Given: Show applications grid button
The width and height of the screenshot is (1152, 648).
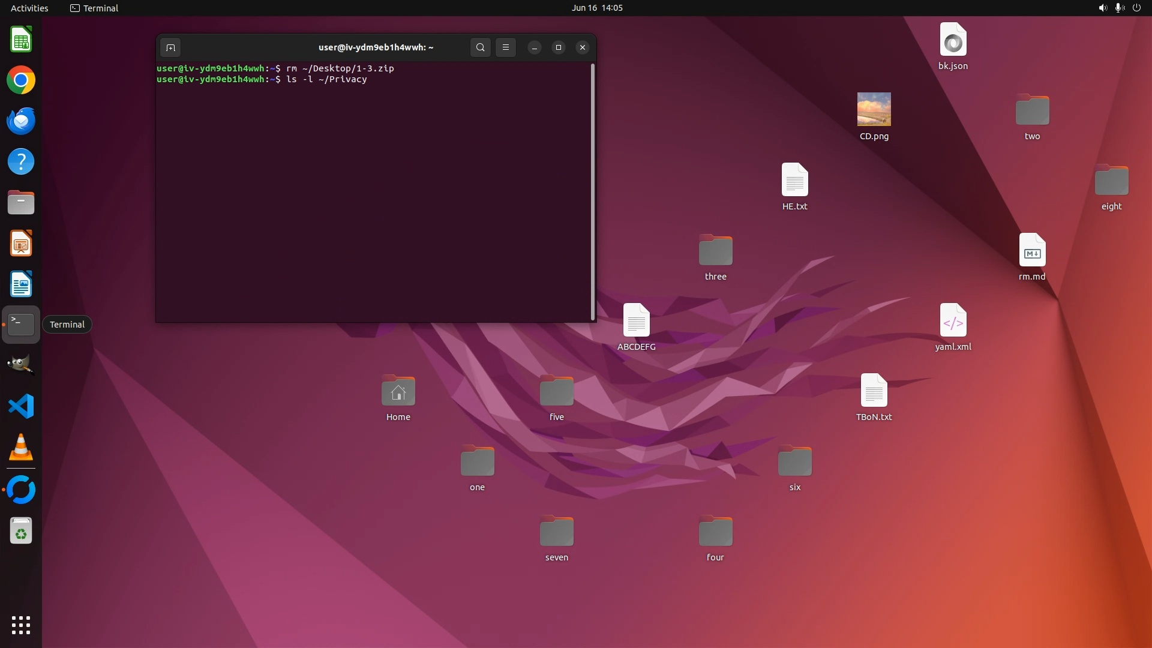Looking at the screenshot, I should coord(21,625).
